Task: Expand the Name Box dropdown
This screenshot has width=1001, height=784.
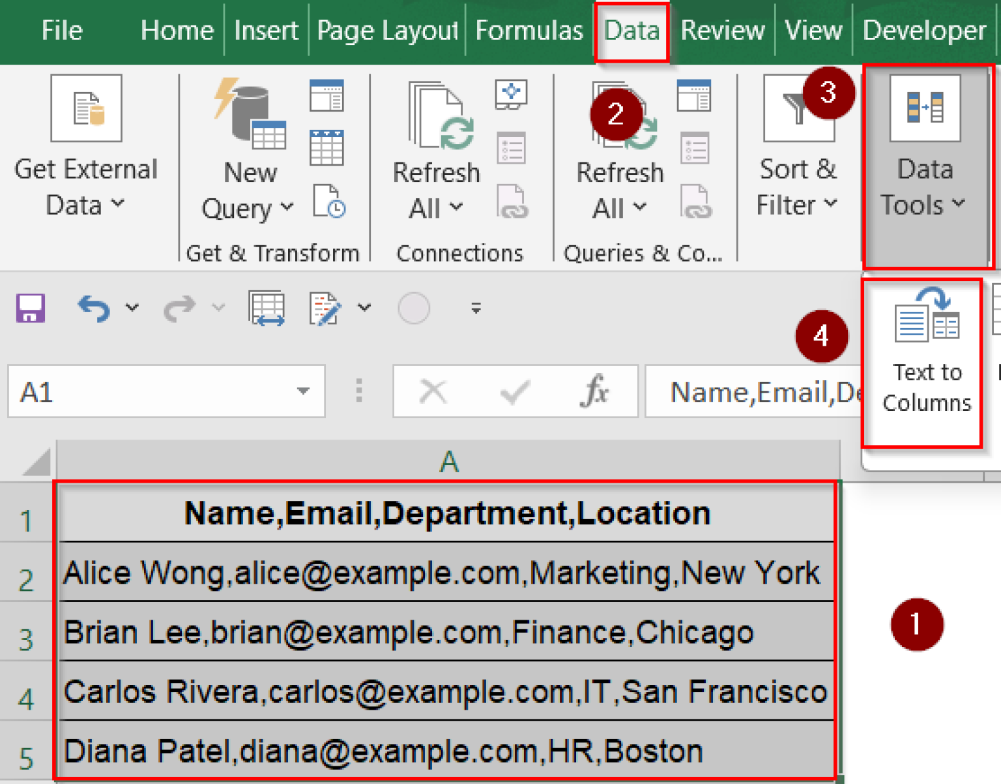Action: pyautogui.click(x=302, y=391)
